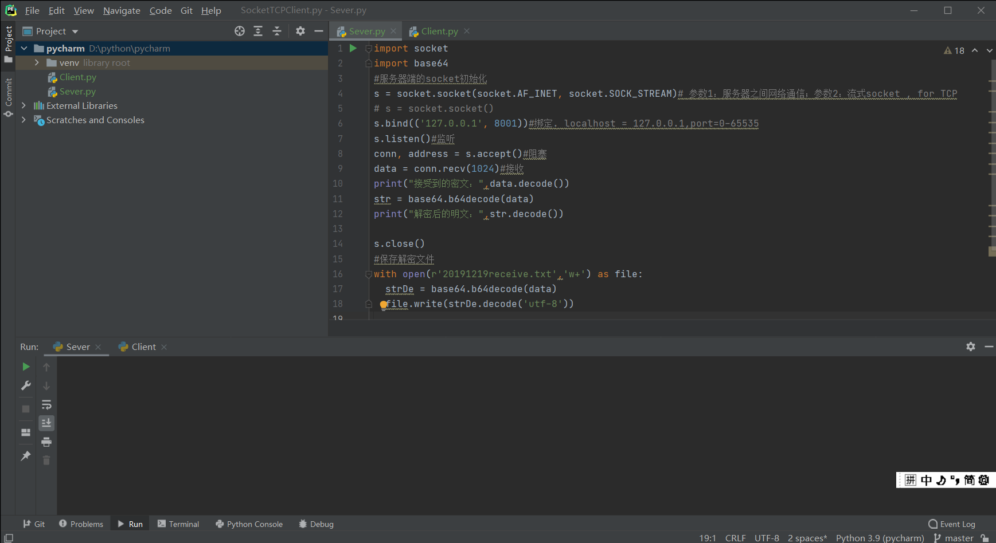Open the File menu
The width and height of the screenshot is (996, 543).
point(32,10)
